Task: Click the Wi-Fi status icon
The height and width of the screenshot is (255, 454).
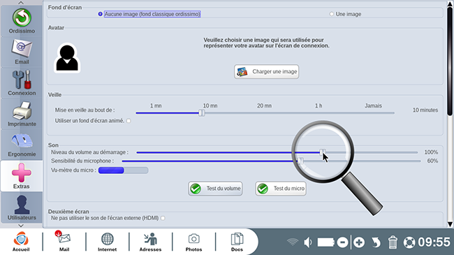Action: pos(293,242)
